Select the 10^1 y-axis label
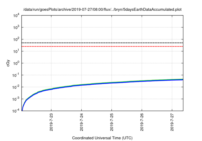The width and height of the screenshot is (202, 141). pyautogui.click(x=16, y=51)
